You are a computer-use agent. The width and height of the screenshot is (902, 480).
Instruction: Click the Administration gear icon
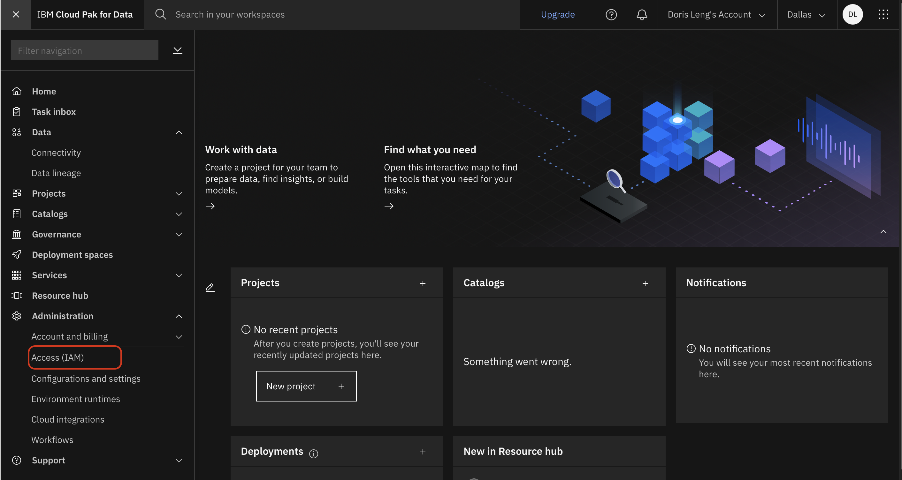17,316
